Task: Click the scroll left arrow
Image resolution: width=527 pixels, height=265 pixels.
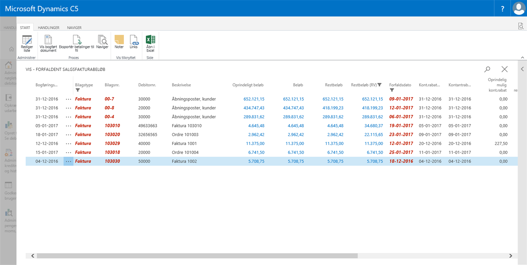Action: coord(33,256)
